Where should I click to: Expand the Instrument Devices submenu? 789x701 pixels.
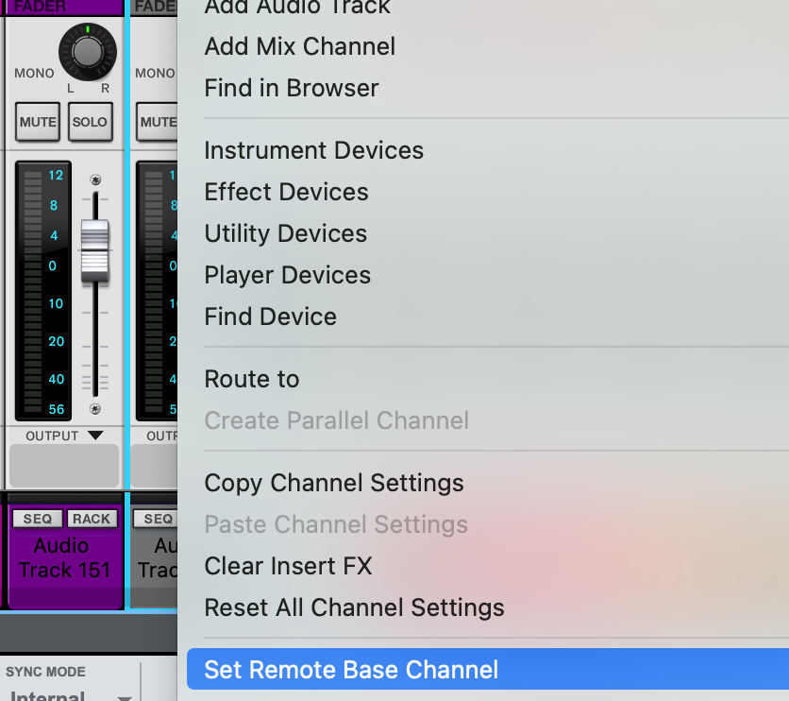[313, 150]
